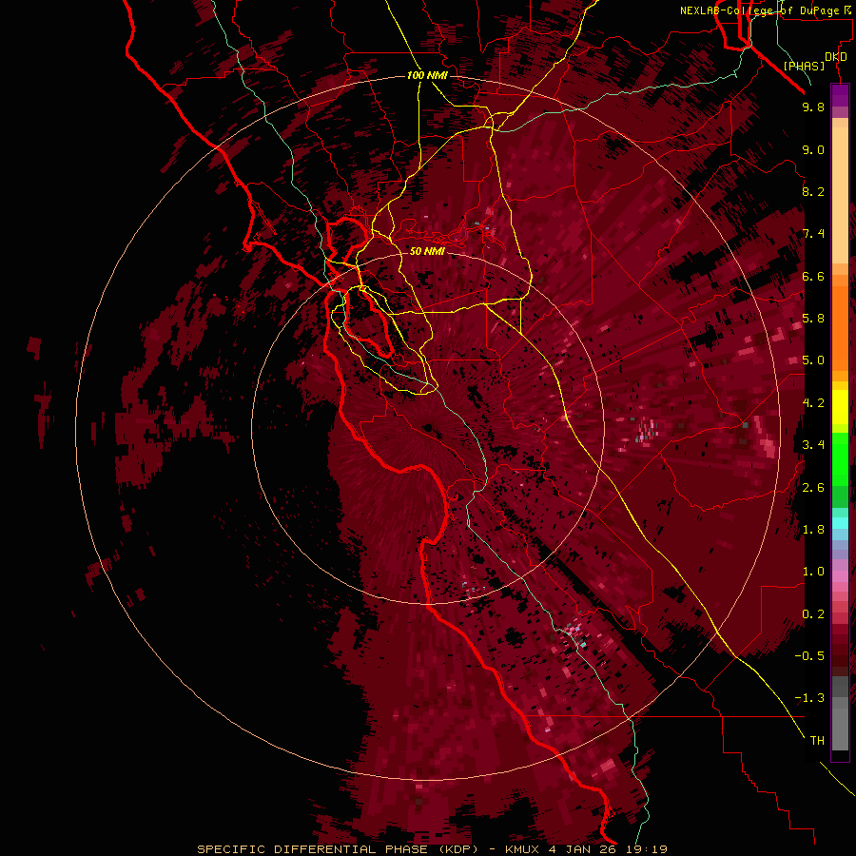Click the 8.2 value on the color scale

(813, 191)
